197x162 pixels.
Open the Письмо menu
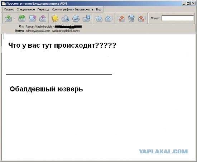[x=9, y=10]
